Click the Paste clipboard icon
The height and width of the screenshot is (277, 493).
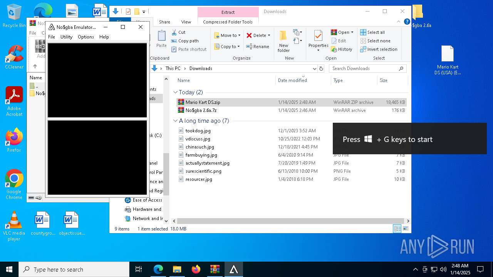pyautogui.click(x=161, y=39)
